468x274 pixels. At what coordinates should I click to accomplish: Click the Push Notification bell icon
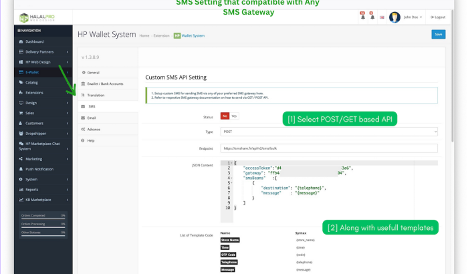point(21,169)
